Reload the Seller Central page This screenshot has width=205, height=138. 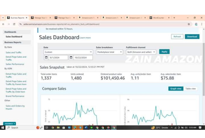[x=14, y=24]
